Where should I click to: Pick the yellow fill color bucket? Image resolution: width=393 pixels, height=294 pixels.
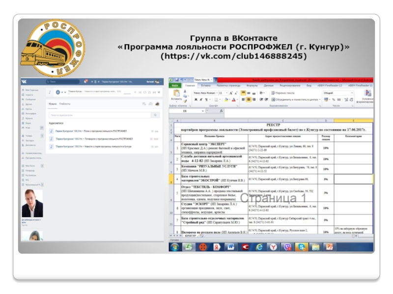226,100
